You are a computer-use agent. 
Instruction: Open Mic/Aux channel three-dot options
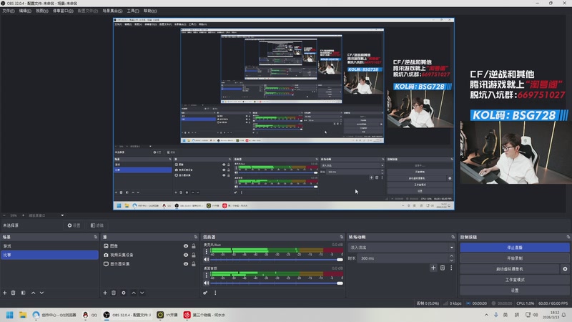[x=207, y=251]
